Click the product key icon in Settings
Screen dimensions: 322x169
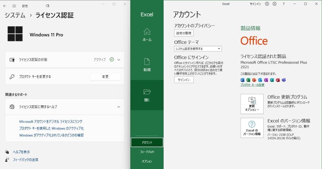(12, 77)
